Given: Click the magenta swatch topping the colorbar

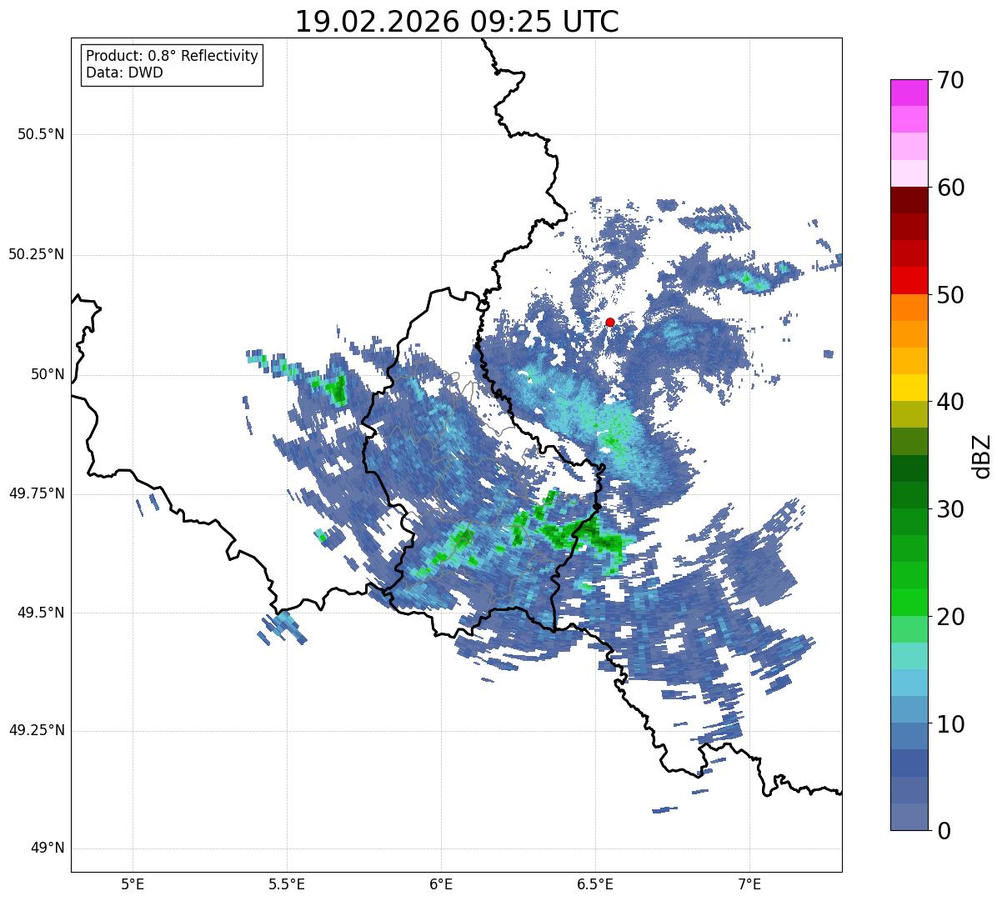Looking at the screenshot, I should point(909,93).
